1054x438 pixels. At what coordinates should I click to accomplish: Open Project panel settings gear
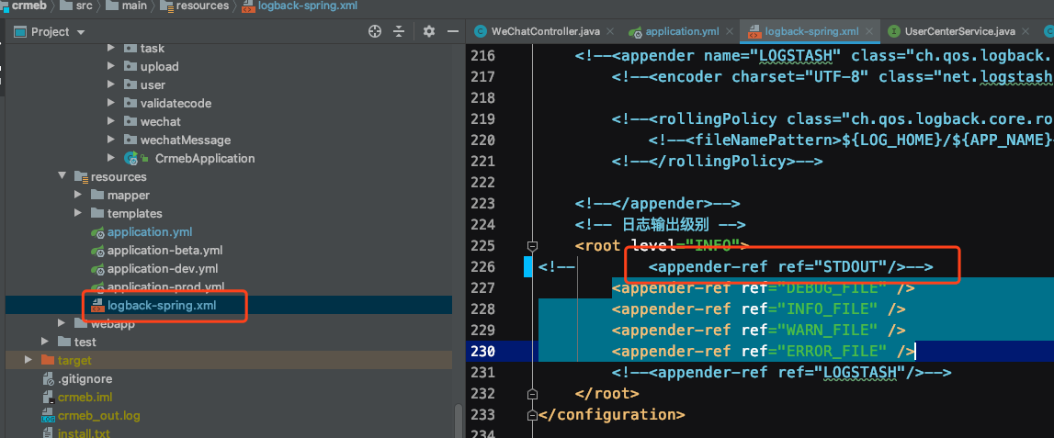click(x=429, y=31)
